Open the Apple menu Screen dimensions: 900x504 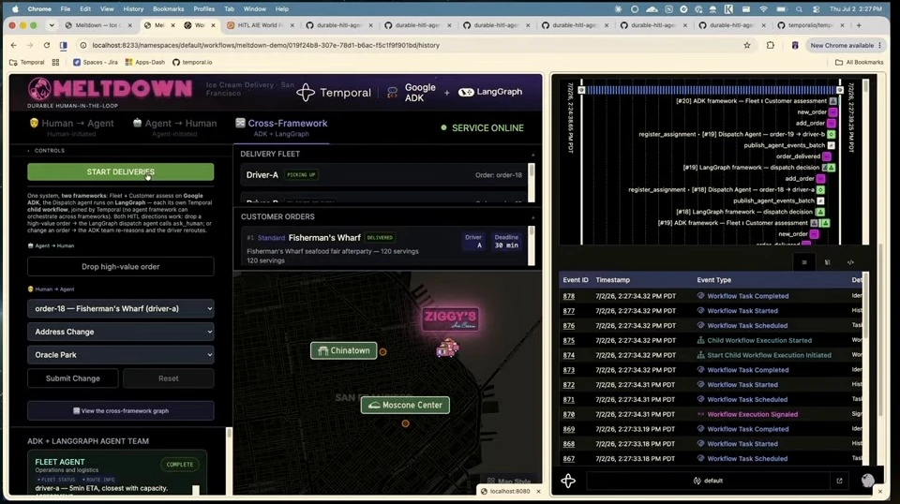click(16, 9)
